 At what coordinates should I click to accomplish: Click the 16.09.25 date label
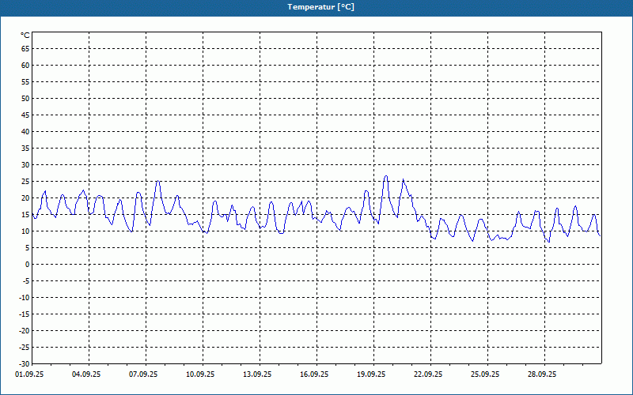pos(314,374)
